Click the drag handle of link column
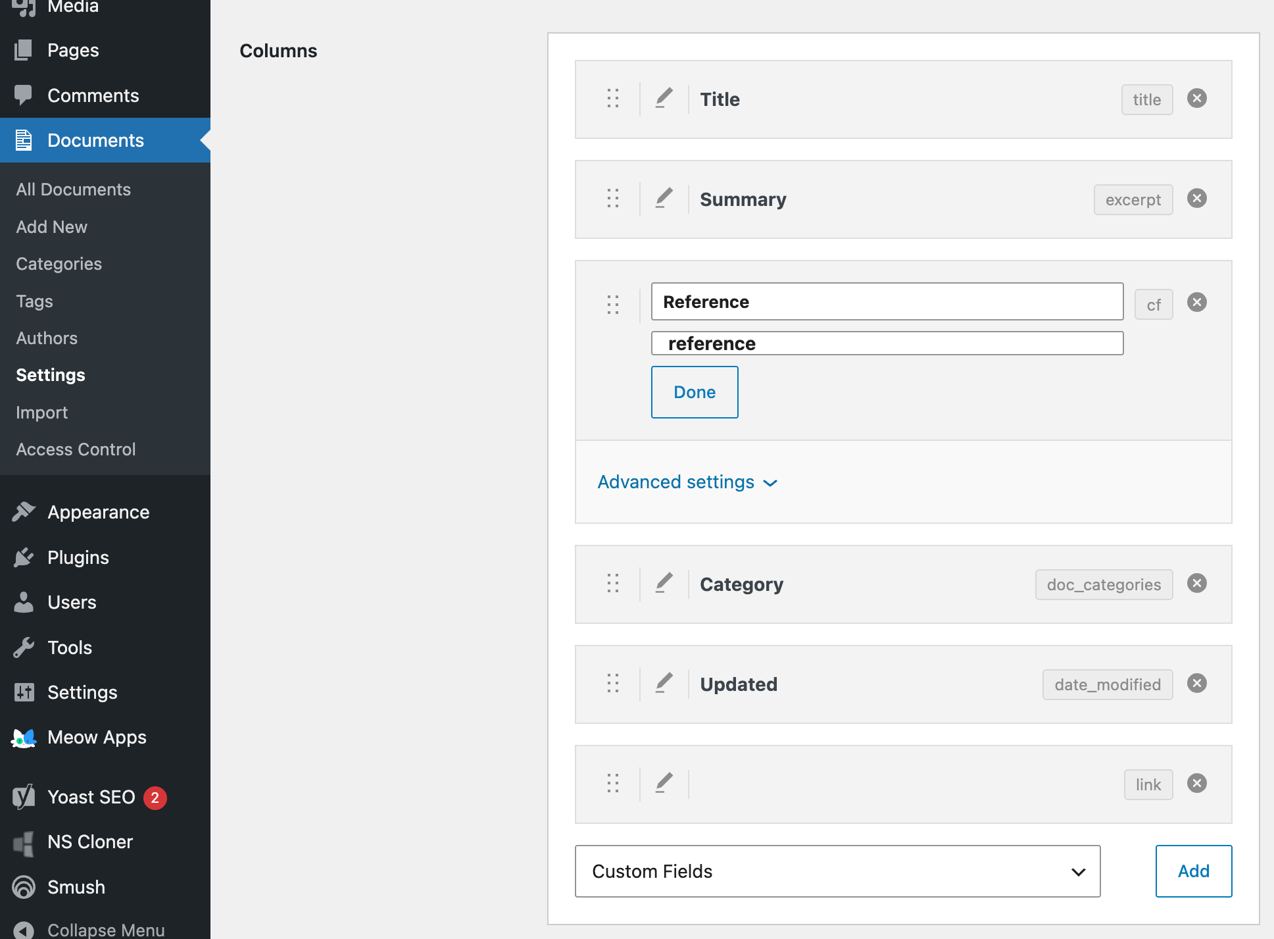This screenshot has height=939, width=1274. pos(613,783)
